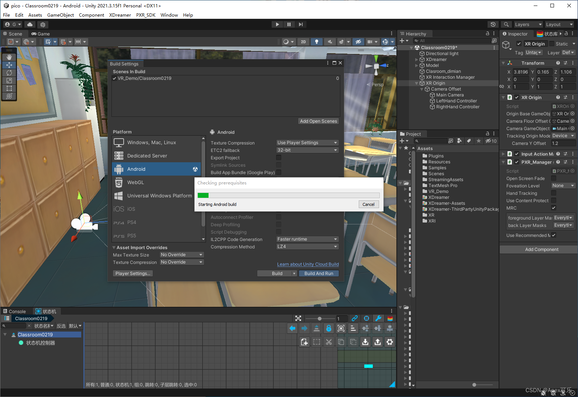The image size is (578, 397).
Task: Pause the editor with the pause button
Action: point(289,24)
